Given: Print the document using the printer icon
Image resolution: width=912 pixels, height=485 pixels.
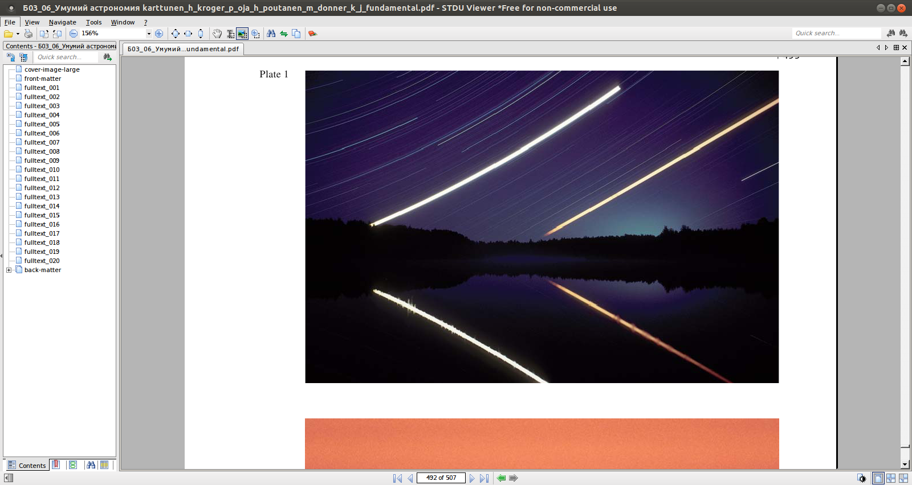Looking at the screenshot, I should point(28,34).
